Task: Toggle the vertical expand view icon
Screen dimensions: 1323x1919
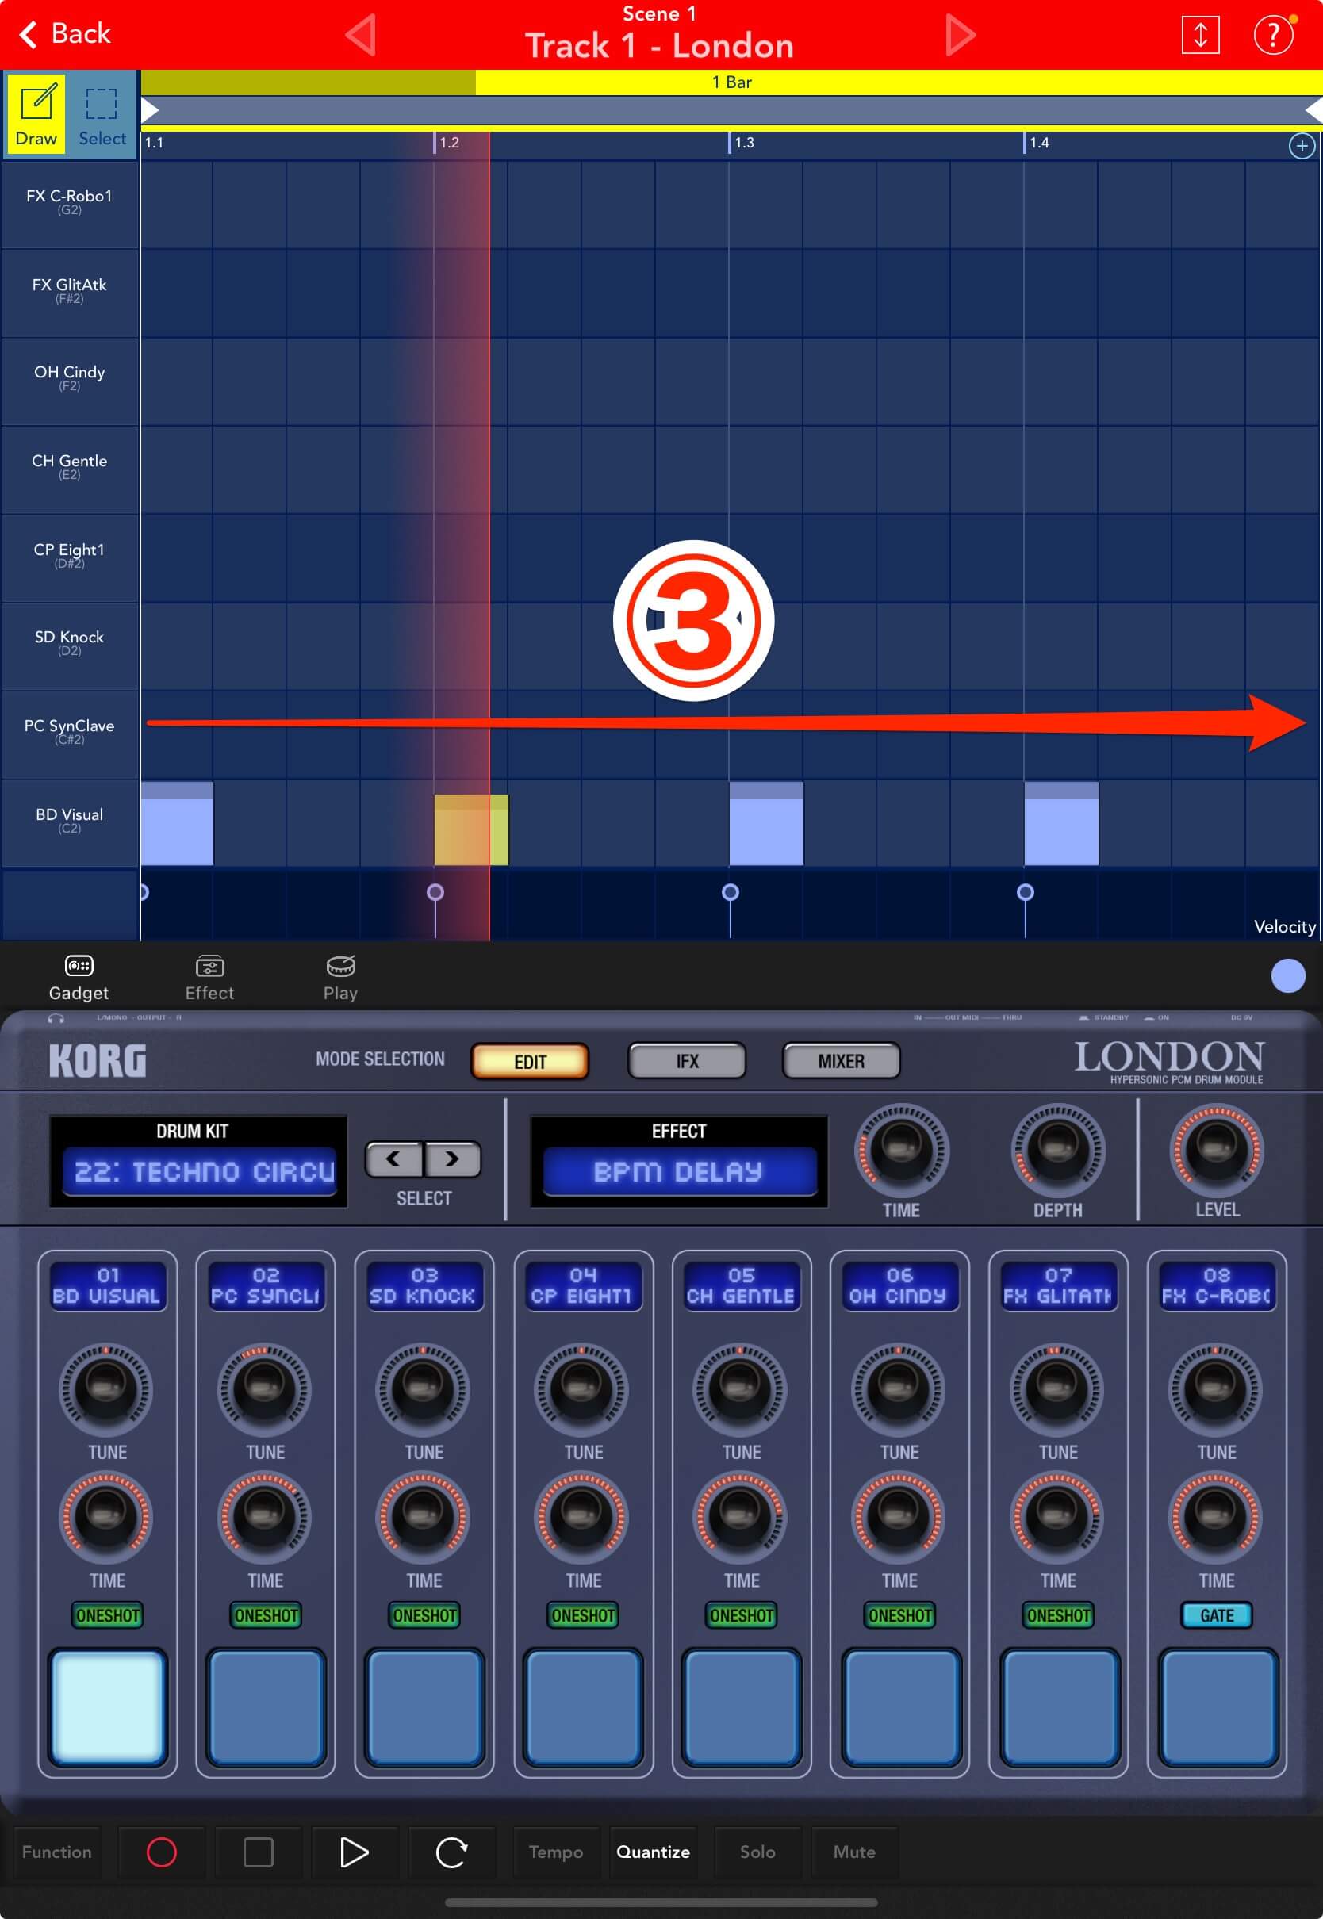Action: pos(1199,35)
